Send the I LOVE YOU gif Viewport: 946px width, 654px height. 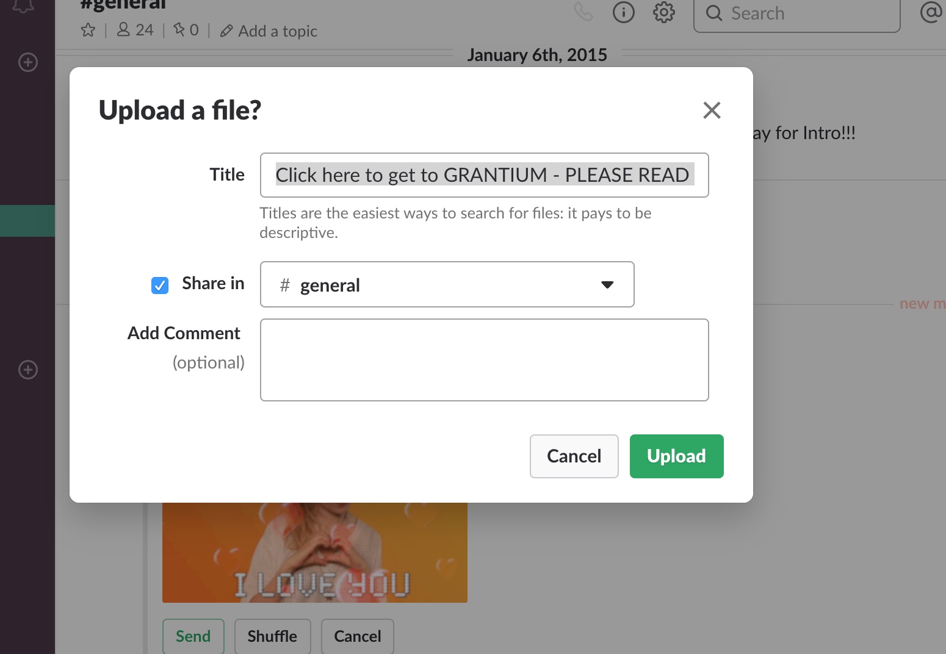(x=193, y=636)
